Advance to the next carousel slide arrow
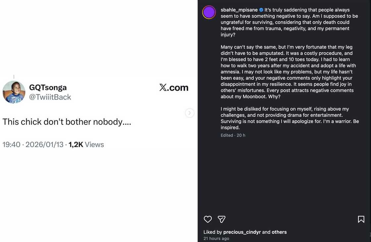371x242 pixels. (x=189, y=113)
